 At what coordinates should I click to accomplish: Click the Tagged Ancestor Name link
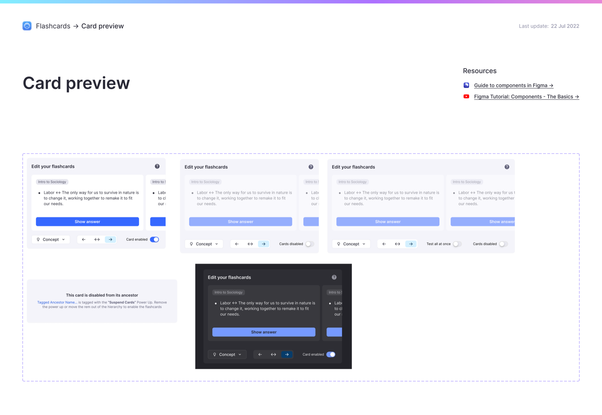(57, 302)
